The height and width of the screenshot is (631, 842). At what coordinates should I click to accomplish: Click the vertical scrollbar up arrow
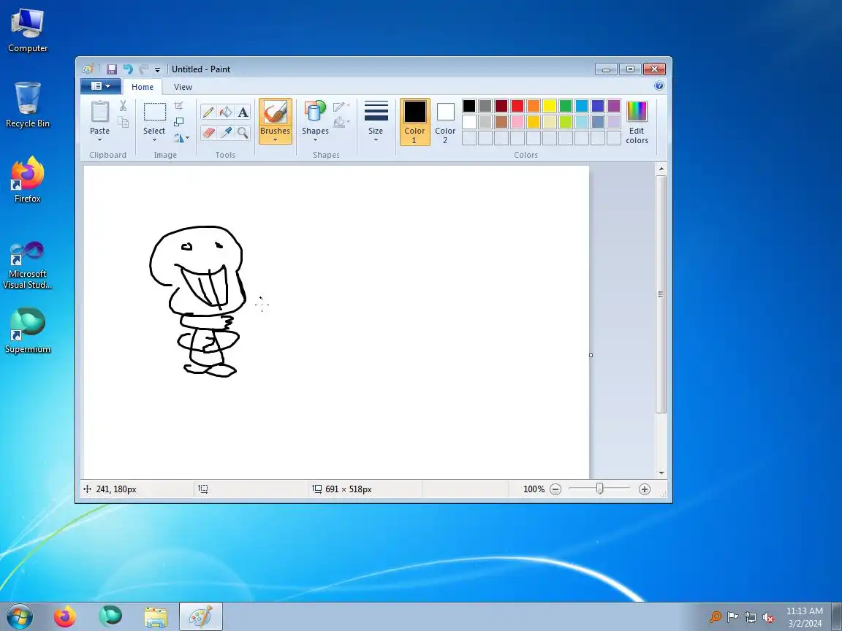tap(661, 169)
